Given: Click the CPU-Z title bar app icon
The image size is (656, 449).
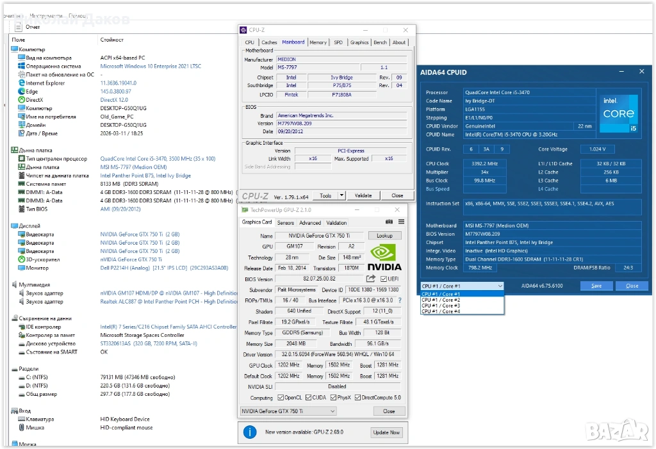Looking at the screenshot, I should (x=243, y=30).
